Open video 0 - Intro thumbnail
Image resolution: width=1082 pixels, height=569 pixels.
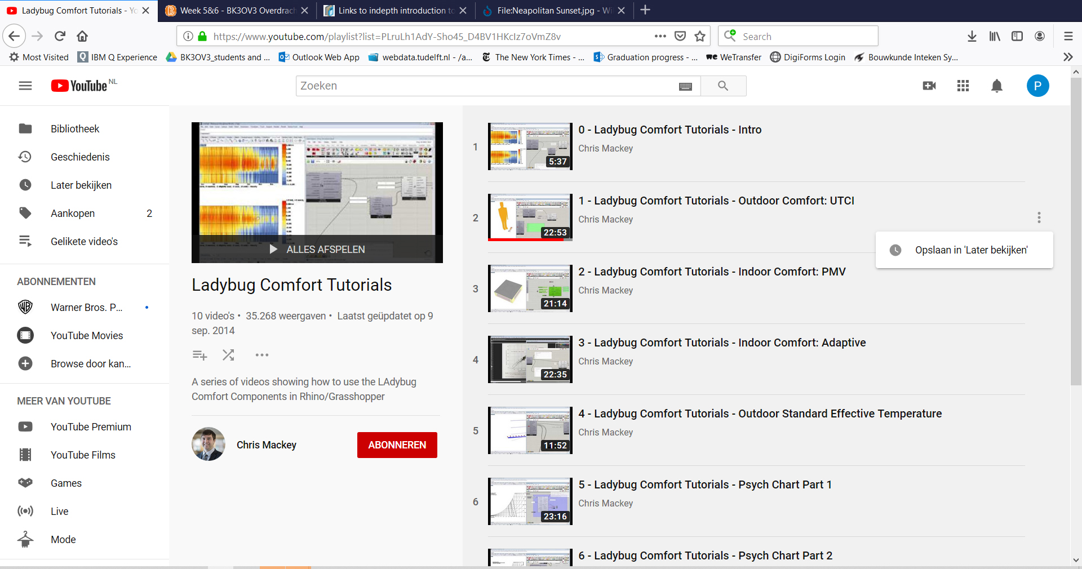click(530, 146)
